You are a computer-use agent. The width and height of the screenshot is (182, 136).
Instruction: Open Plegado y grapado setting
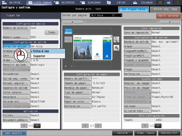pos(137,60)
